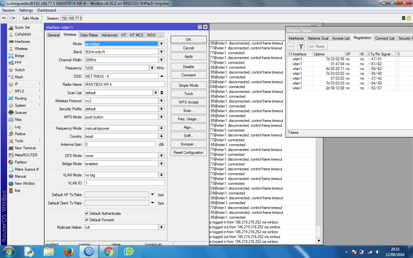Click the OK button
The height and width of the screenshot is (258, 413).
(x=188, y=39)
